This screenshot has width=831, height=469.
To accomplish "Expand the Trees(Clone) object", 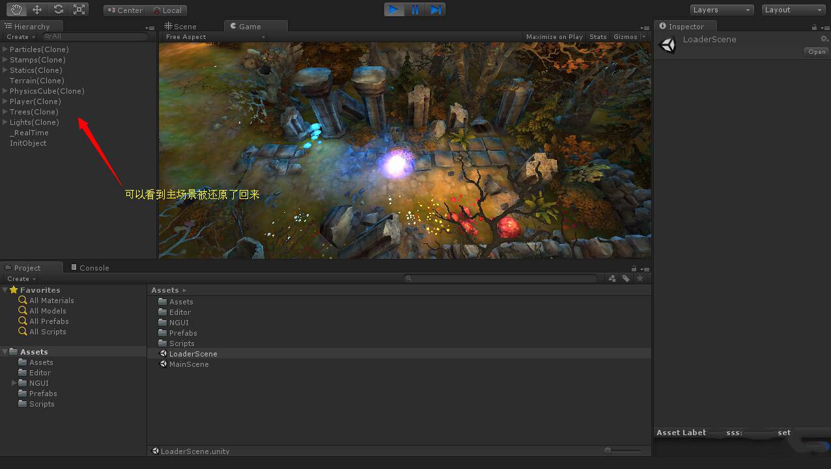I will click(x=5, y=112).
